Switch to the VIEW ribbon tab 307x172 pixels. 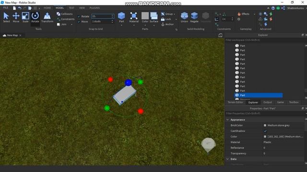tap(82, 8)
